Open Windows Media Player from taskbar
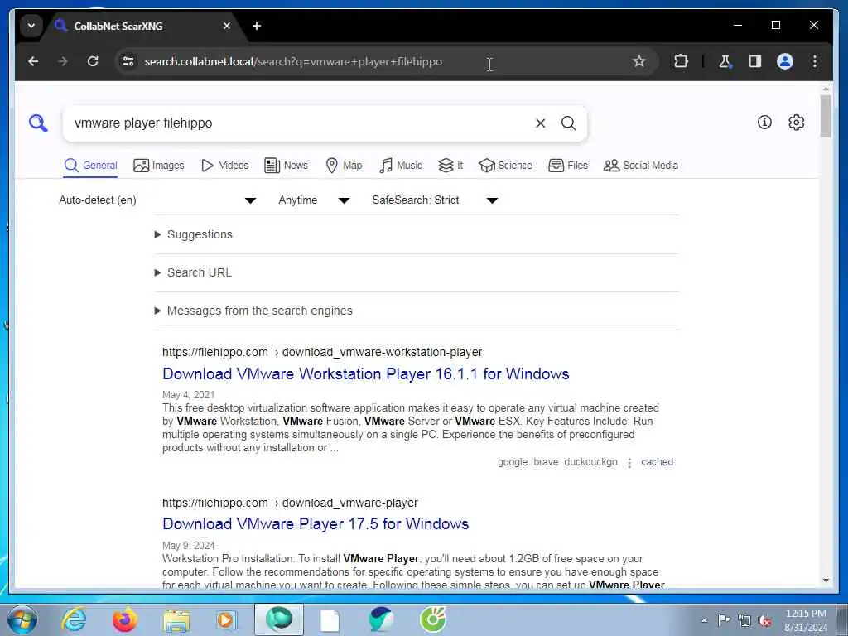 [226, 619]
